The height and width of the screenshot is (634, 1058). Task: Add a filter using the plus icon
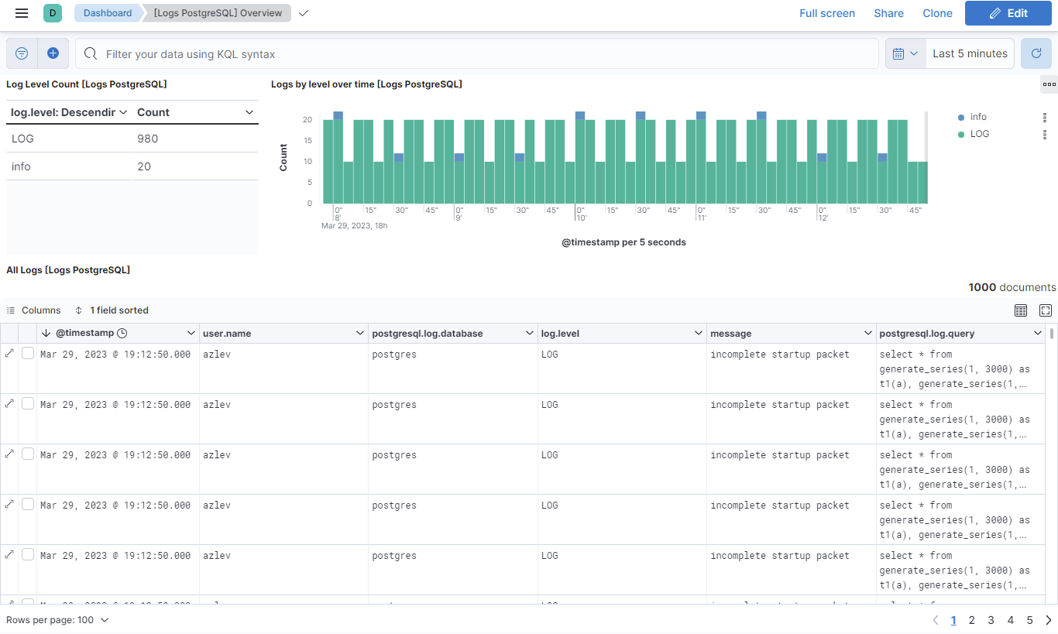tap(53, 53)
